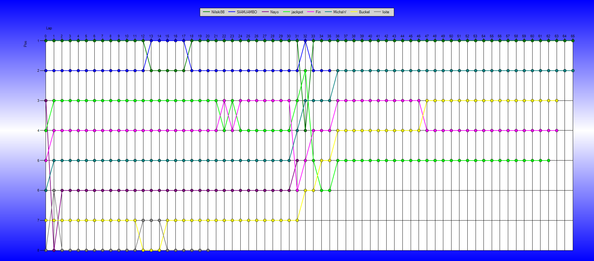Image resolution: width=594 pixels, height=261 pixels.
Task: Click the jackpot legend label
Action: (297, 12)
